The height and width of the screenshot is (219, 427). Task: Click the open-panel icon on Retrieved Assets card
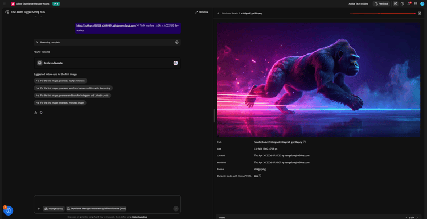click(x=176, y=63)
